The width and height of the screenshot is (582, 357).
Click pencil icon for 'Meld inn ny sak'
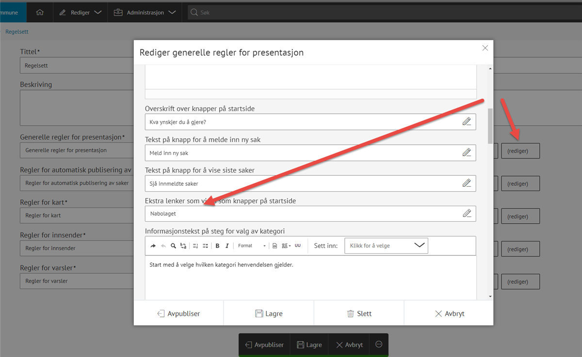[x=467, y=153]
